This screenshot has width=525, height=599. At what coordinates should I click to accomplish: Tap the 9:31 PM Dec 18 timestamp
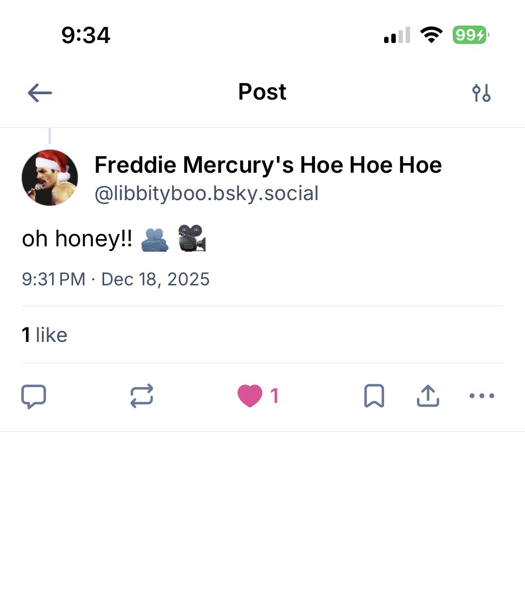click(x=115, y=279)
